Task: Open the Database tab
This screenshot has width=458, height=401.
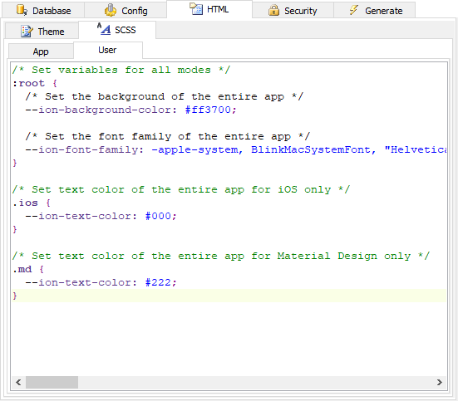Action: [43, 10]
